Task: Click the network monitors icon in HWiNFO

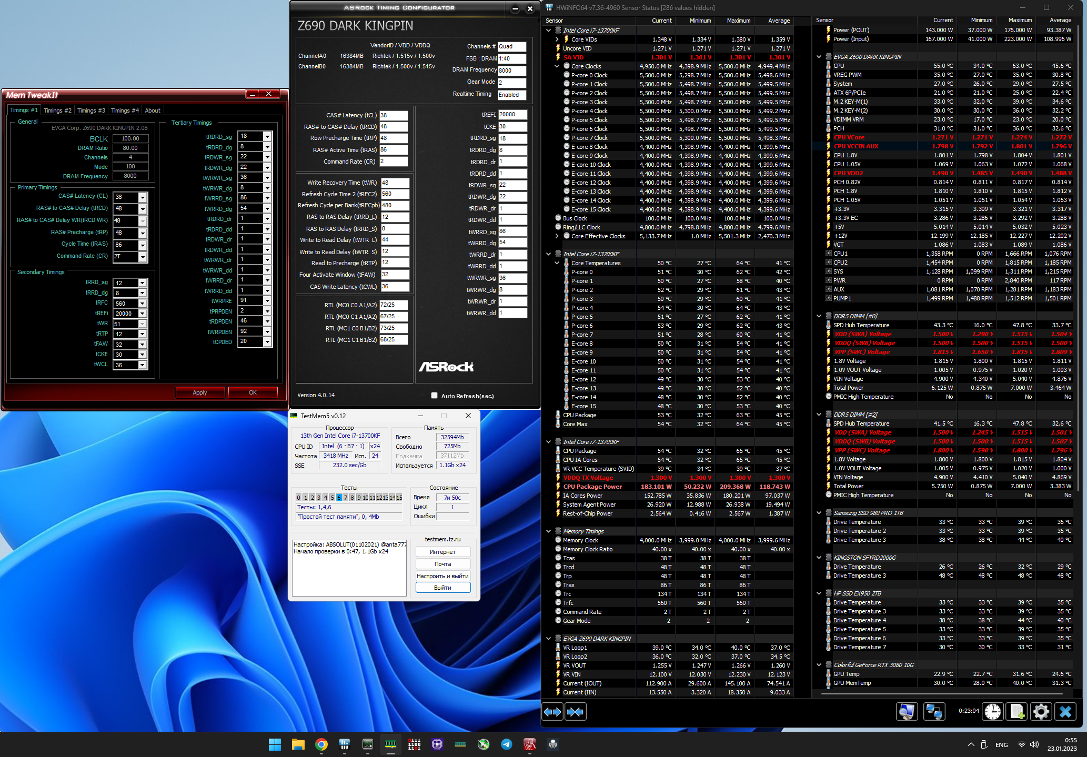Action: [934, 712]
